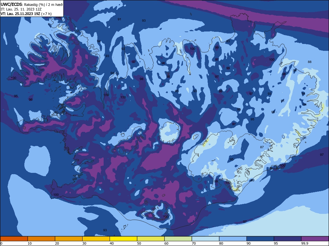Click the 40–50 bright yellow legend swatch
329x246 pixels.
pos(123,239)
